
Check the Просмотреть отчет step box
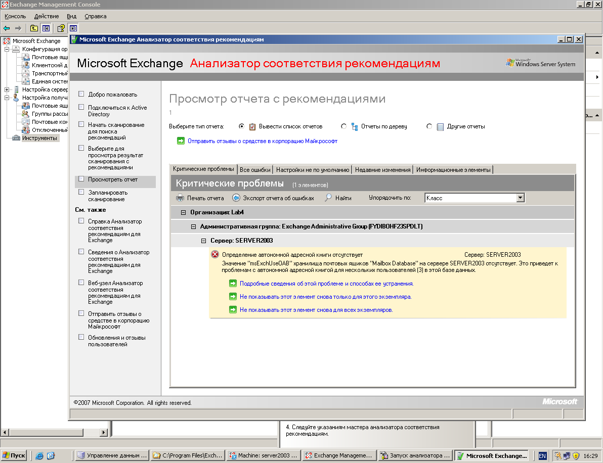(x=81, y=178)
